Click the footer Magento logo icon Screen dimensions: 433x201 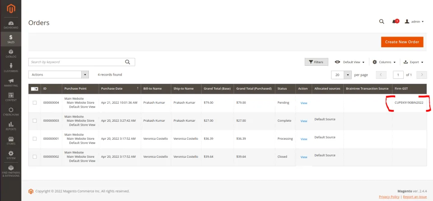(31, 192)
